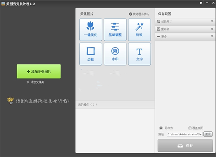Expand the 修改尺寸 section
This screenshot has width=216, height=157.
185,22
